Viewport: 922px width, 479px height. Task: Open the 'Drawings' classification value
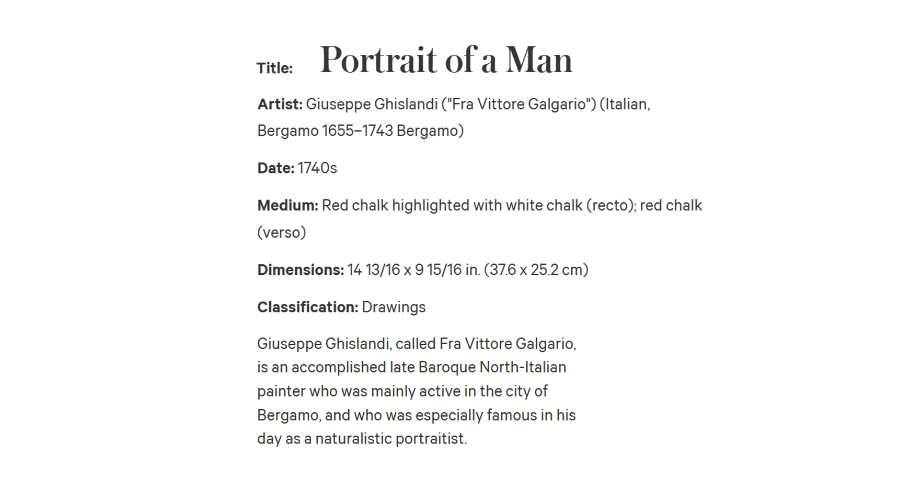tap(394, 307)
